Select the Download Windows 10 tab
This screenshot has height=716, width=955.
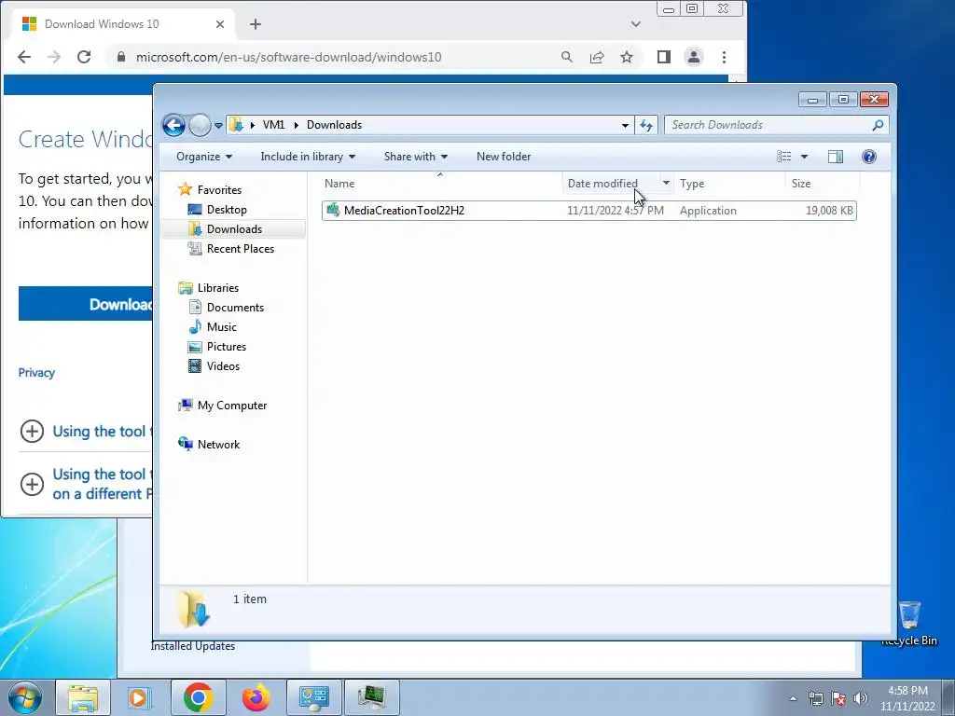pos(122,24)
